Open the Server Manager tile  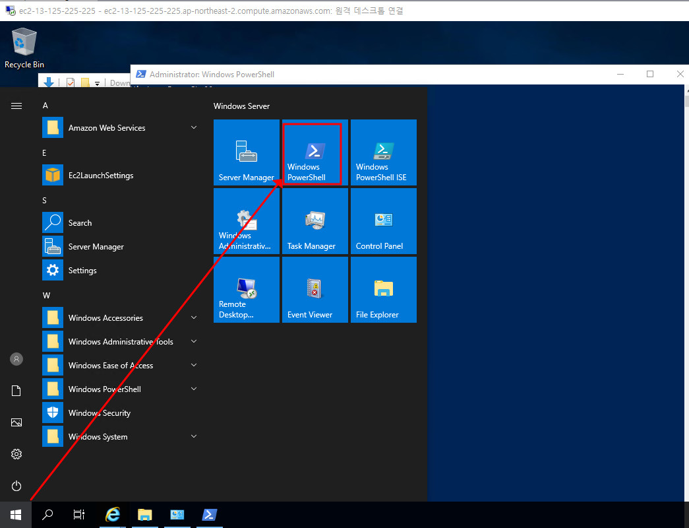pyautogui.click(x=247, y=152)
